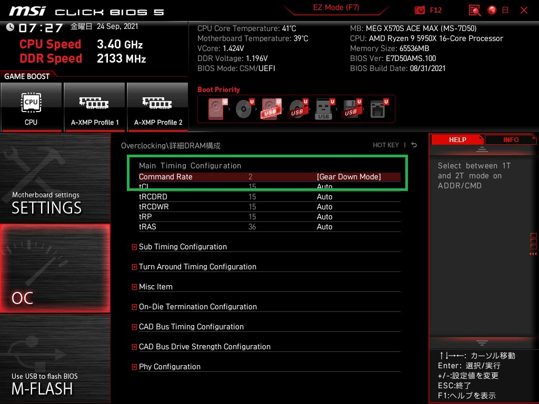This screenshot has height=404, width=539.
Task: Edit the tRAS Auto value field
Action: [324, 226]
